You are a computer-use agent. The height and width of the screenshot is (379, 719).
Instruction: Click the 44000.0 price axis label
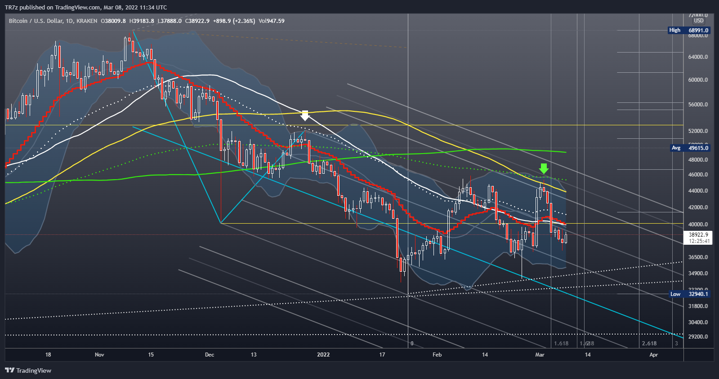(698, 191)
